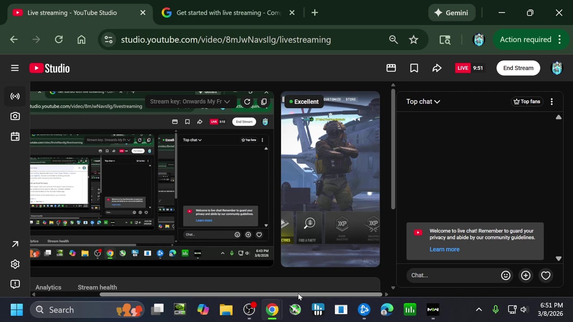Reset stream key refresh icon
Image resolution: width=573 pixels, height=322 pixels.
(247, 102)
